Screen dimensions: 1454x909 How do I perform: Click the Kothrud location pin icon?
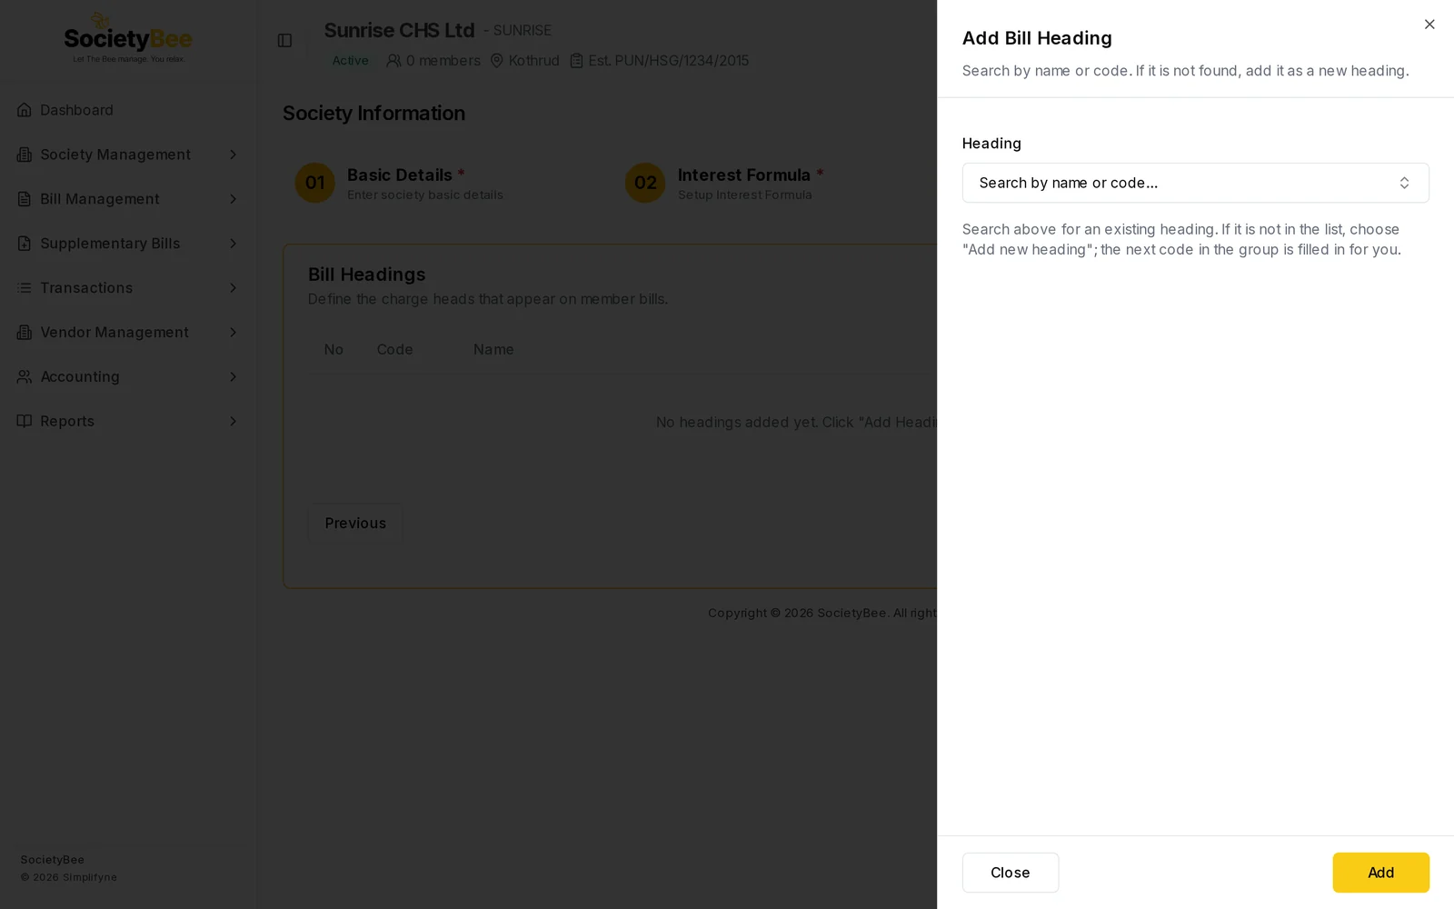tap(497, 61)
